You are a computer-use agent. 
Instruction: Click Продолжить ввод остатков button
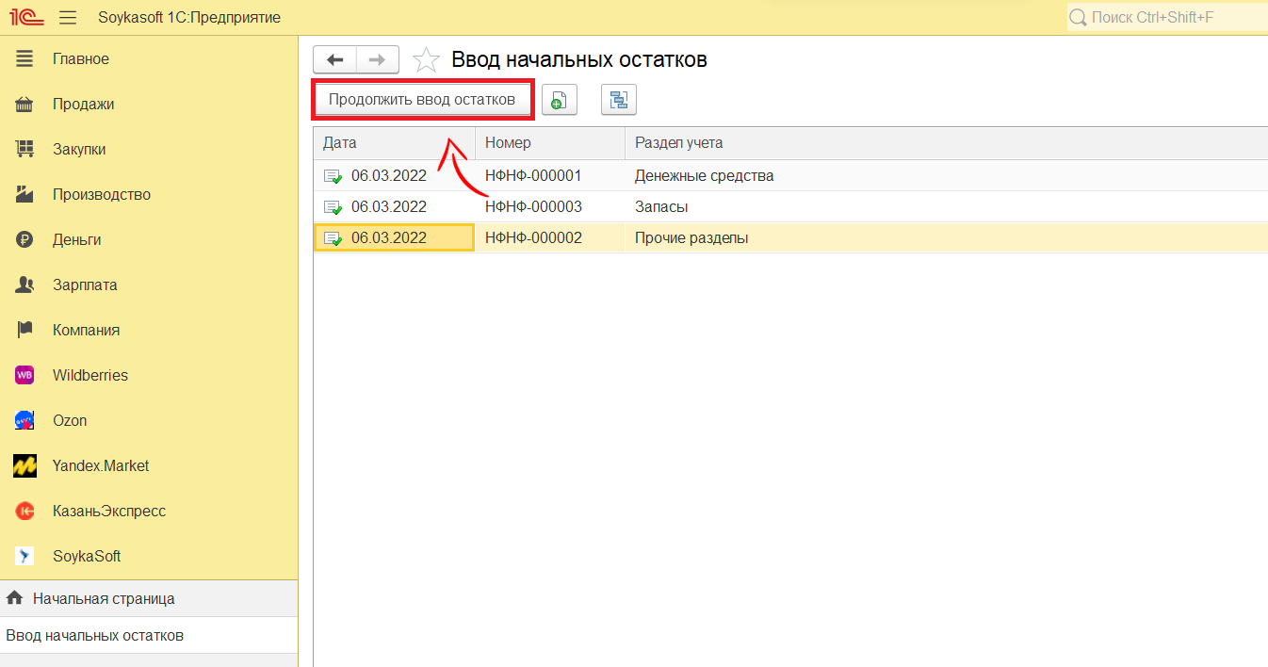coord(422,99)
